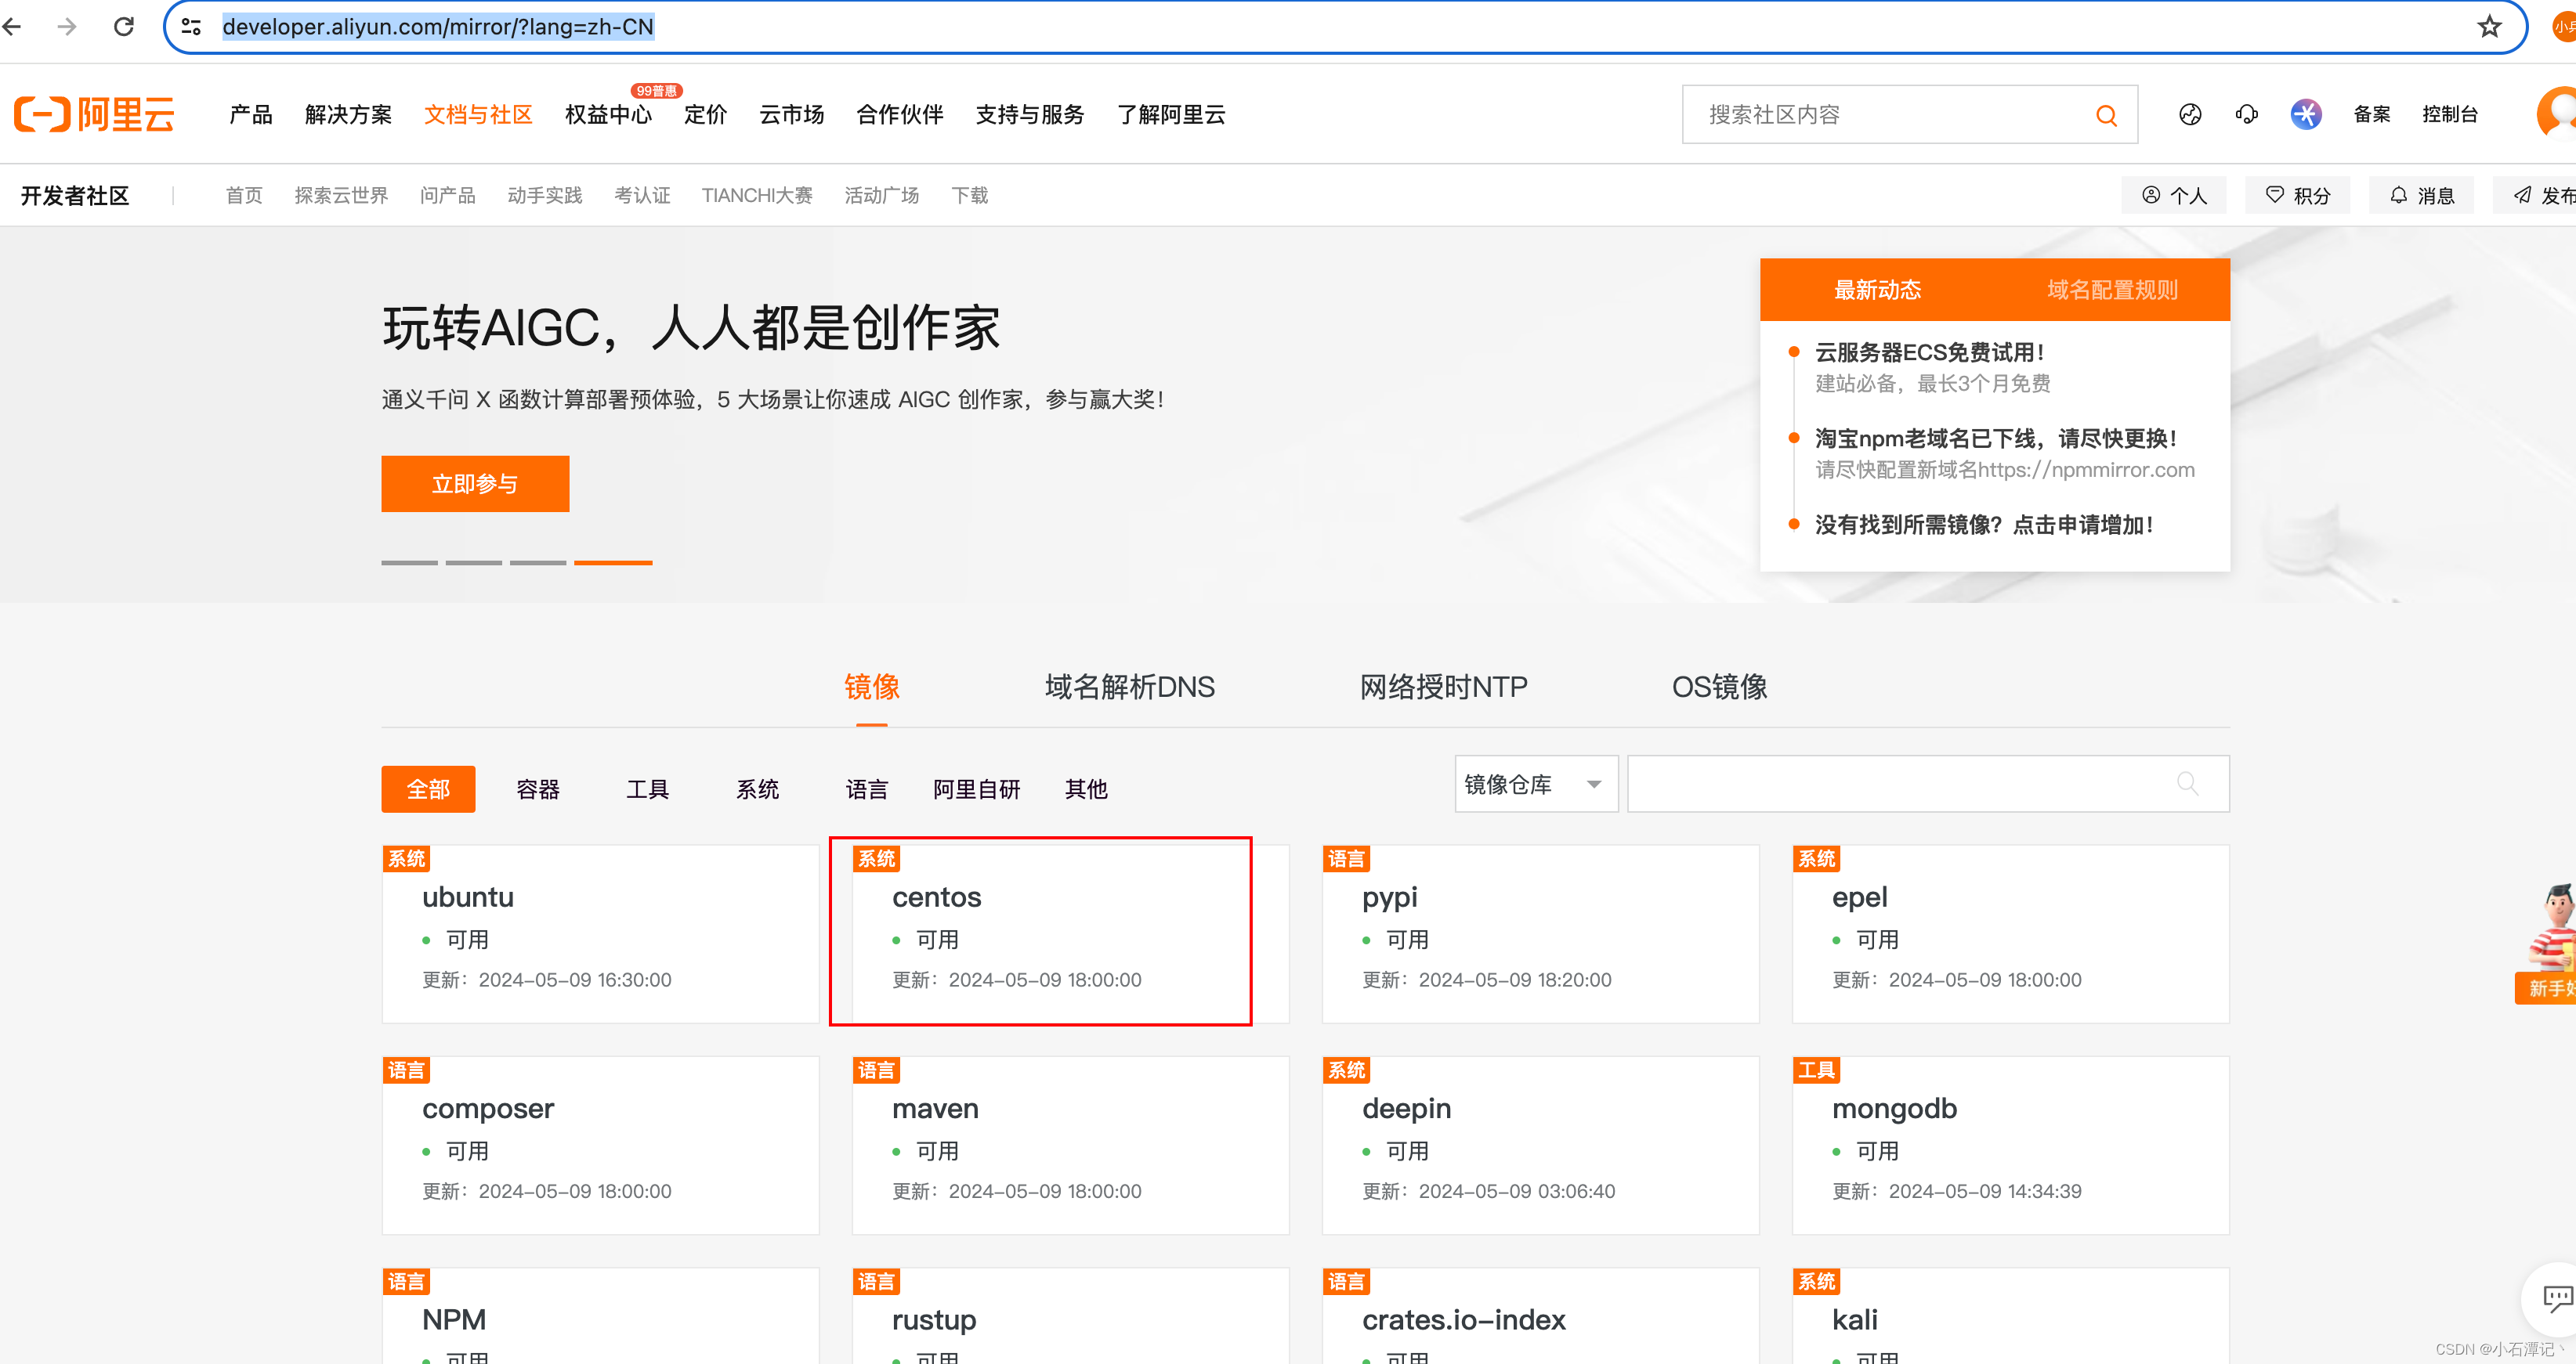The width and height of the screenshot is (2576, 1364).
Task: Click the Aliyun logo
Action: tap(94, 115)
